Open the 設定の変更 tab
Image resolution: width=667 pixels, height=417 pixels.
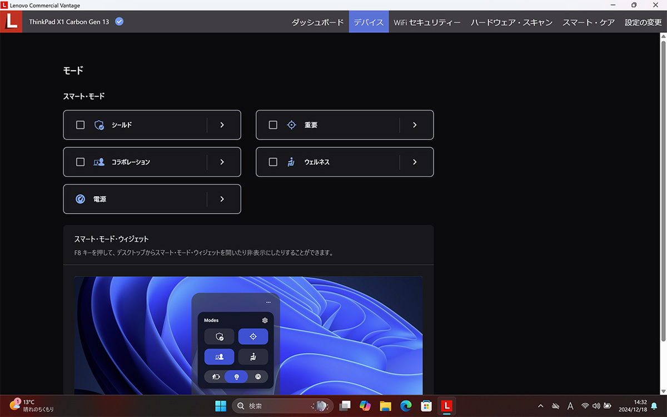[x=643, y=23]
